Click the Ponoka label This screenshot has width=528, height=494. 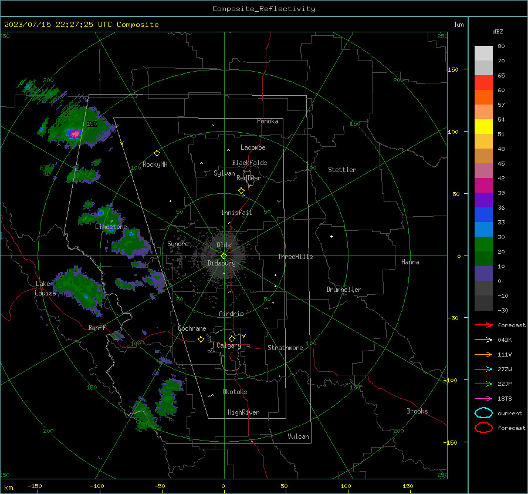pos(268,121)
